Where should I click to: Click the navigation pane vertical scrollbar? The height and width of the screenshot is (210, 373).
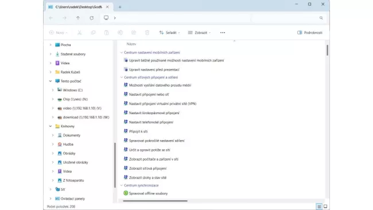[x=115, y=165]
